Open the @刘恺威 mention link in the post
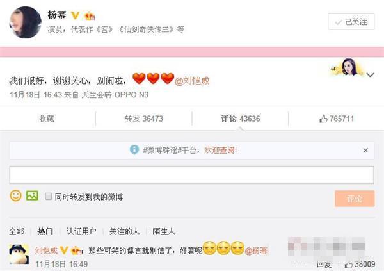 [x=192, y=81]
